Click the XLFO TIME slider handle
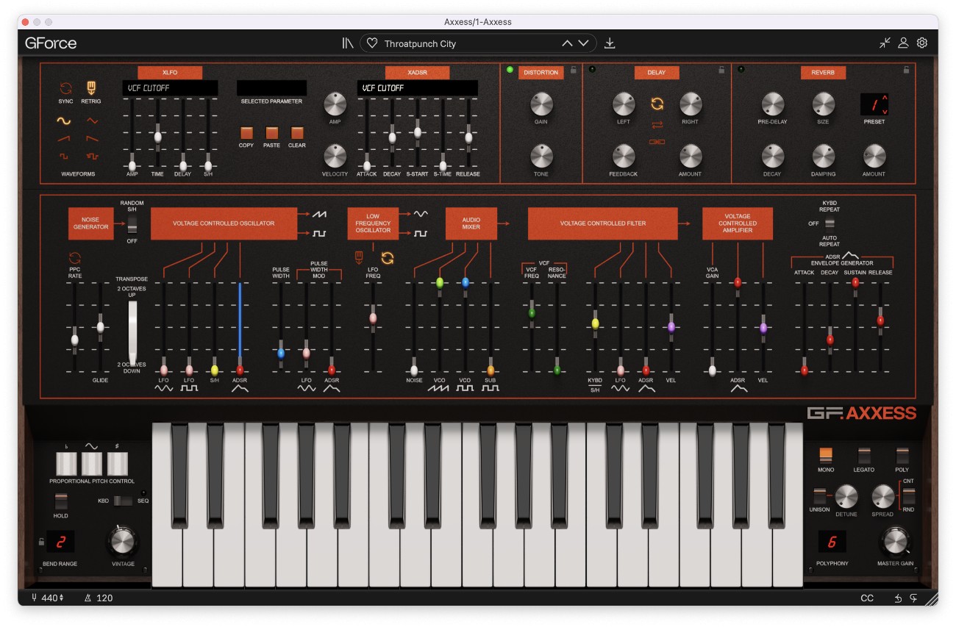The width and height of the screenshot is (956, 627). [x=157, y=137]
